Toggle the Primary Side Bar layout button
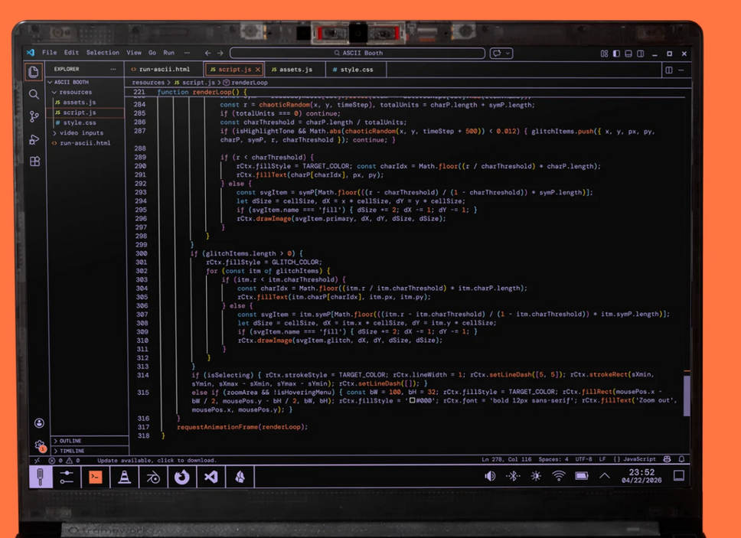 tap(616, 54)
